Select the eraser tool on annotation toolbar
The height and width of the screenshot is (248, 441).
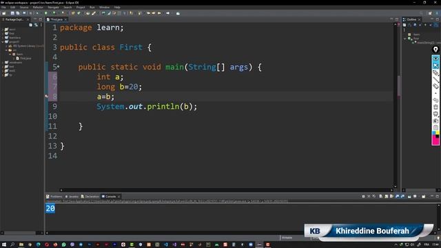click(x=435, y=86)
